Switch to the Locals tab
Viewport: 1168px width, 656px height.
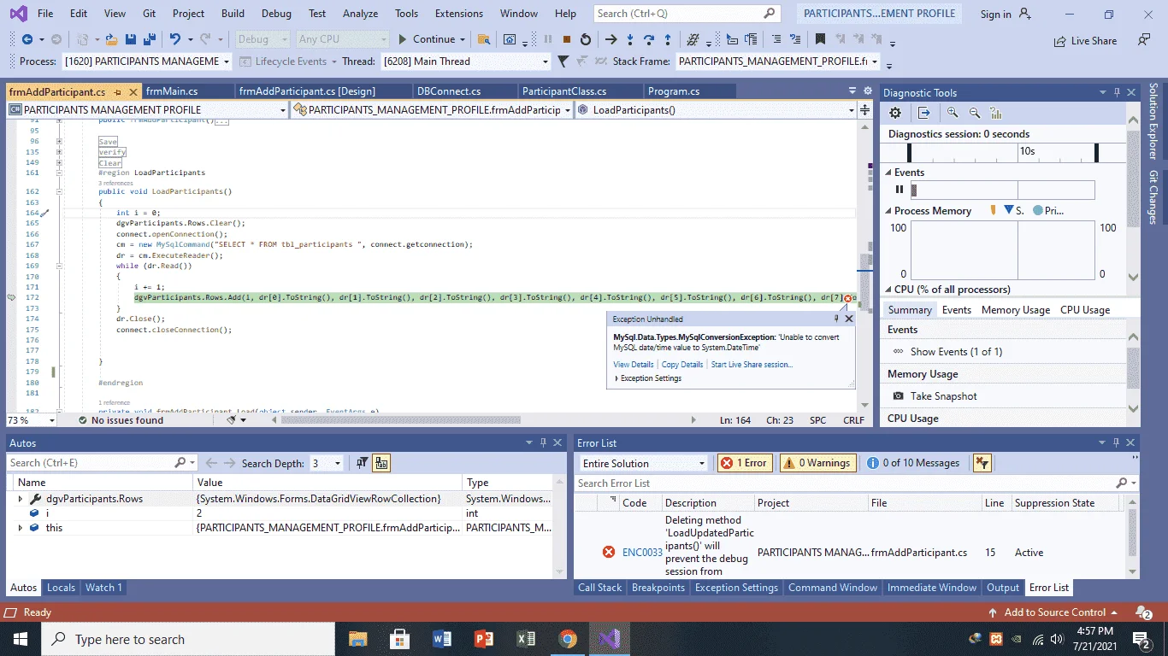click(61, 588)
